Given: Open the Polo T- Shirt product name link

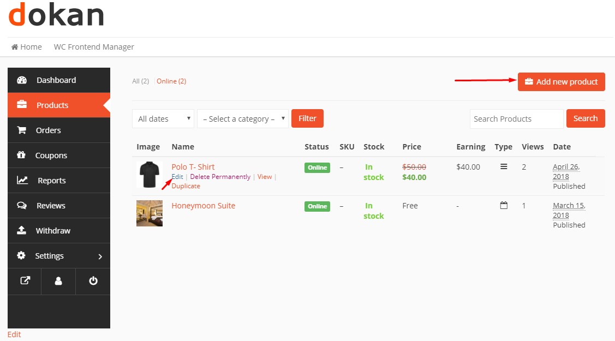Looking at the screenshot, I should click(193, 166).
